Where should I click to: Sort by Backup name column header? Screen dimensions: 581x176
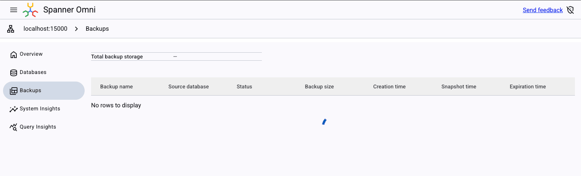coord(117,86)
